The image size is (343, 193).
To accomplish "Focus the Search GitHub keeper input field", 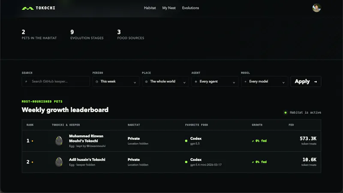I will pos(56,81).
